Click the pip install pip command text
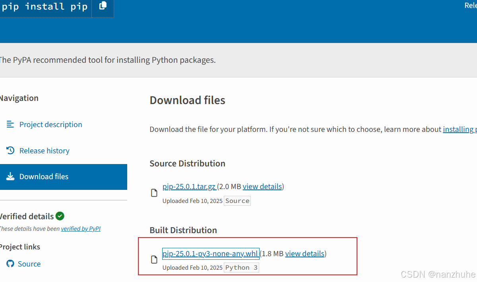Image resolution: width=477 pixels, height=282 pixels. click(x=45, y=7)
